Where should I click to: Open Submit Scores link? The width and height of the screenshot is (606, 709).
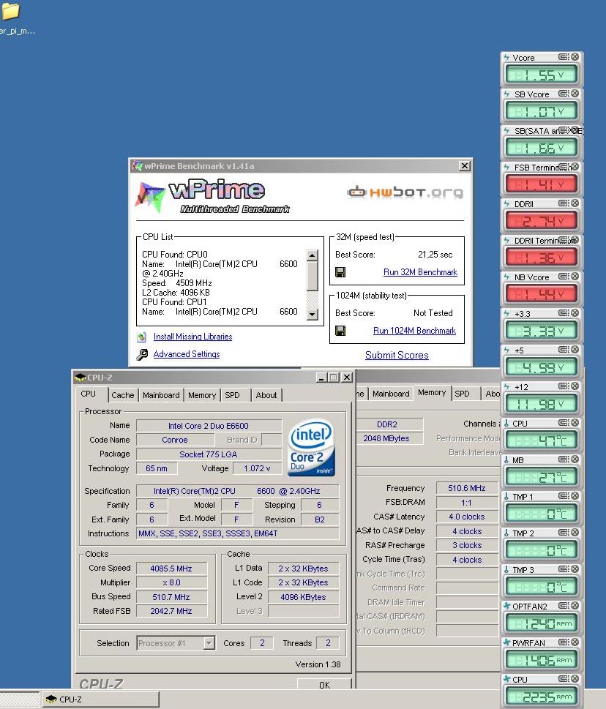click(397, 355)
